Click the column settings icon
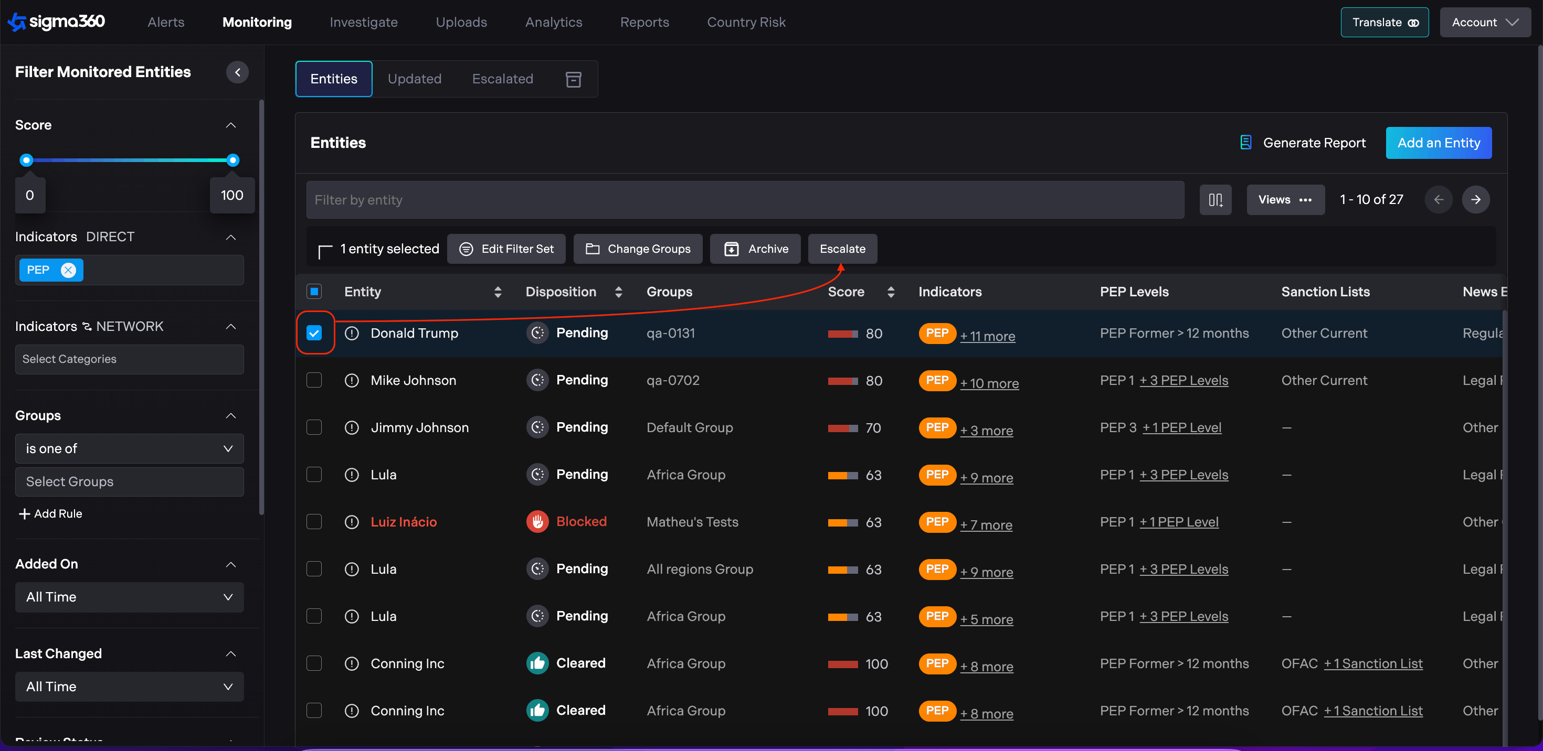Screen dimensions: 1543x751 (1215, 200)
